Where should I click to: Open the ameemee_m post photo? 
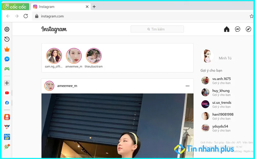pos(117,126)
